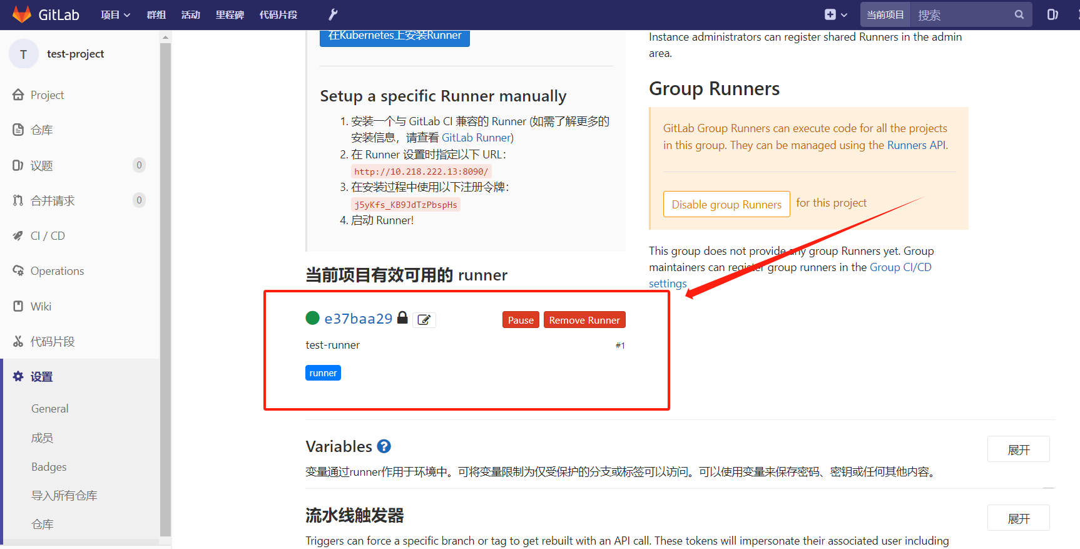Image resolution: width=1080 pixels, height=549 pixels.
Task: Click the Wiki book icon
Action: 18,306
